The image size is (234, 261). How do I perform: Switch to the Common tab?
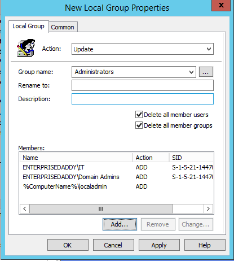(63, 27)
